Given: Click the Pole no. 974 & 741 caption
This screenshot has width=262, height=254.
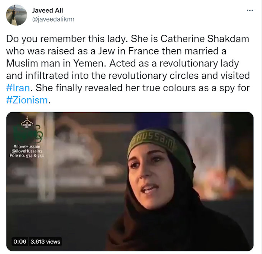Looking at the screenshot, I should click(x=27, y=156).
